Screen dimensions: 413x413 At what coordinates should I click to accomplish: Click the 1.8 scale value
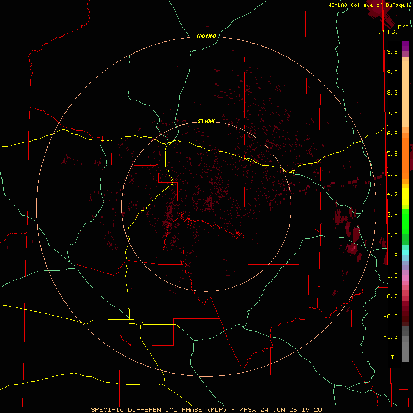392,256
